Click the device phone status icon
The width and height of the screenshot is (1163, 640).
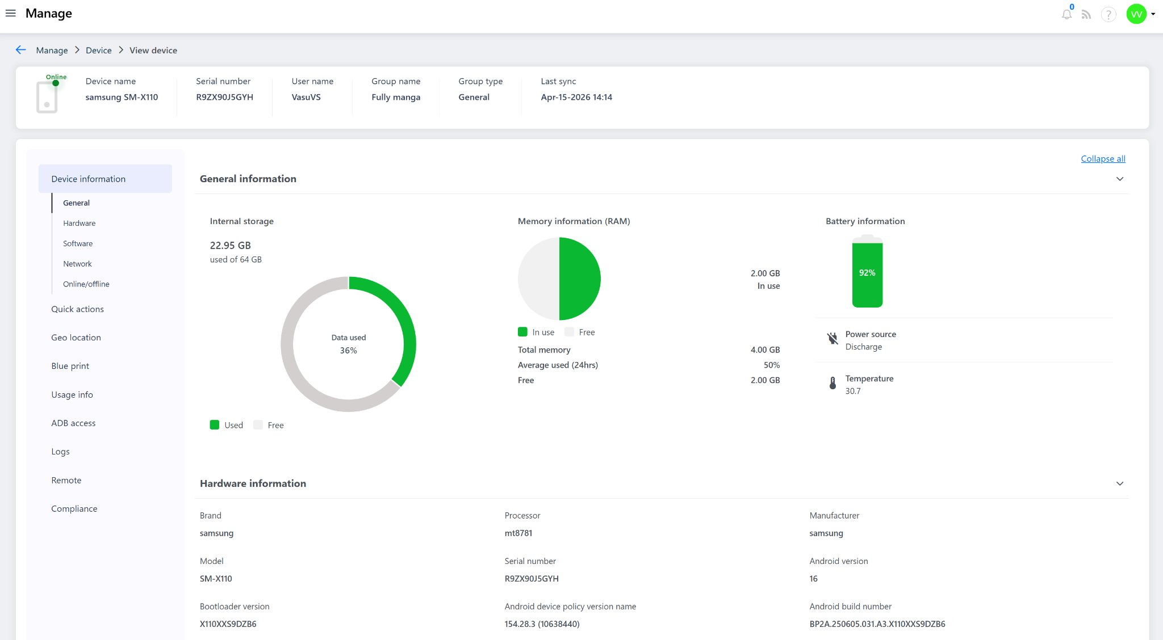point(47,97)
